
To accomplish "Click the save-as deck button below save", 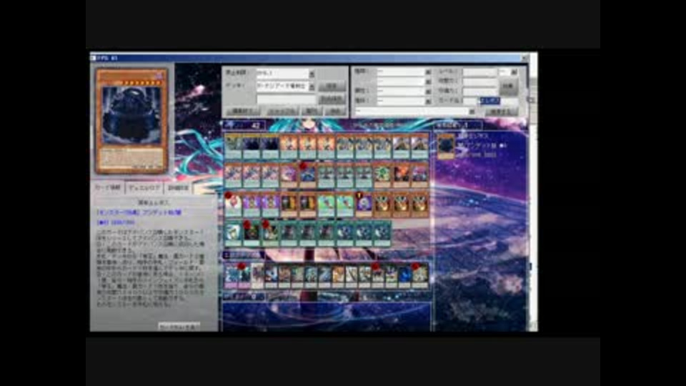I will point(332,99).
